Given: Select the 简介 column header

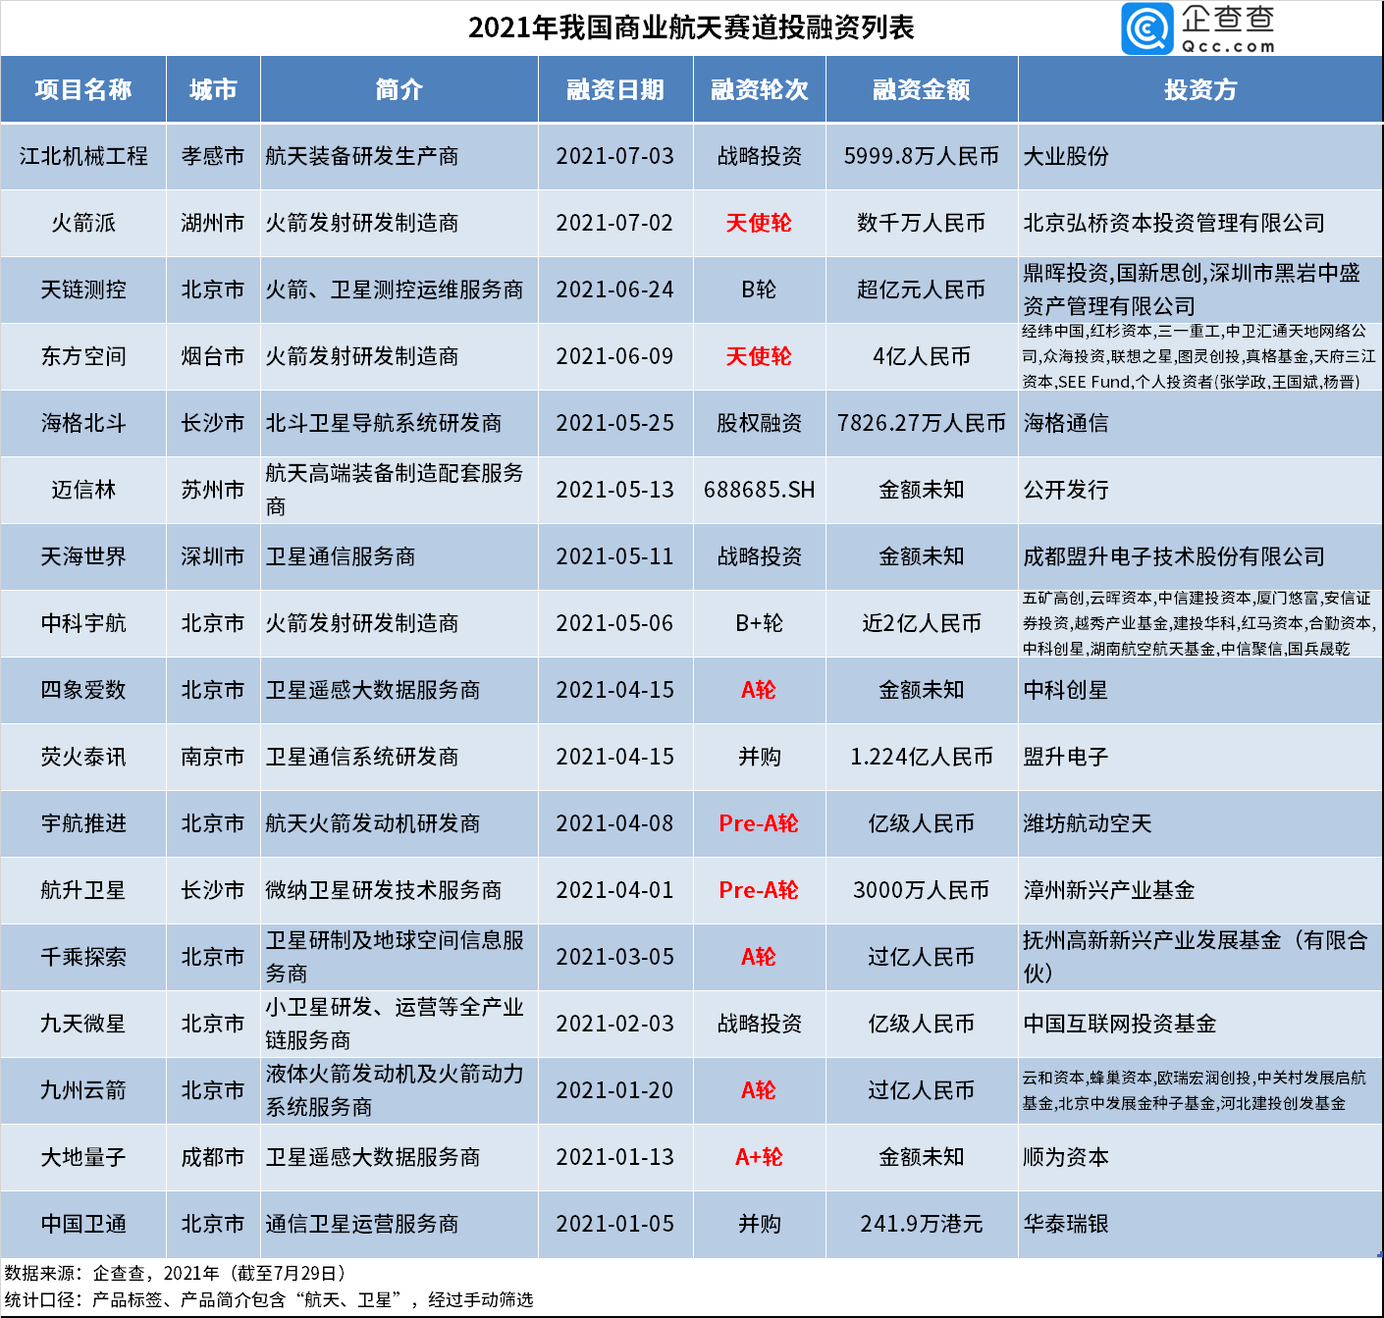Looking at the screenshot, I should pos(399,89).
